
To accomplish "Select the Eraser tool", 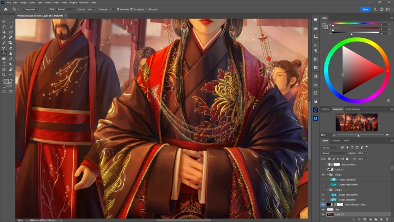I will point(10,48).
